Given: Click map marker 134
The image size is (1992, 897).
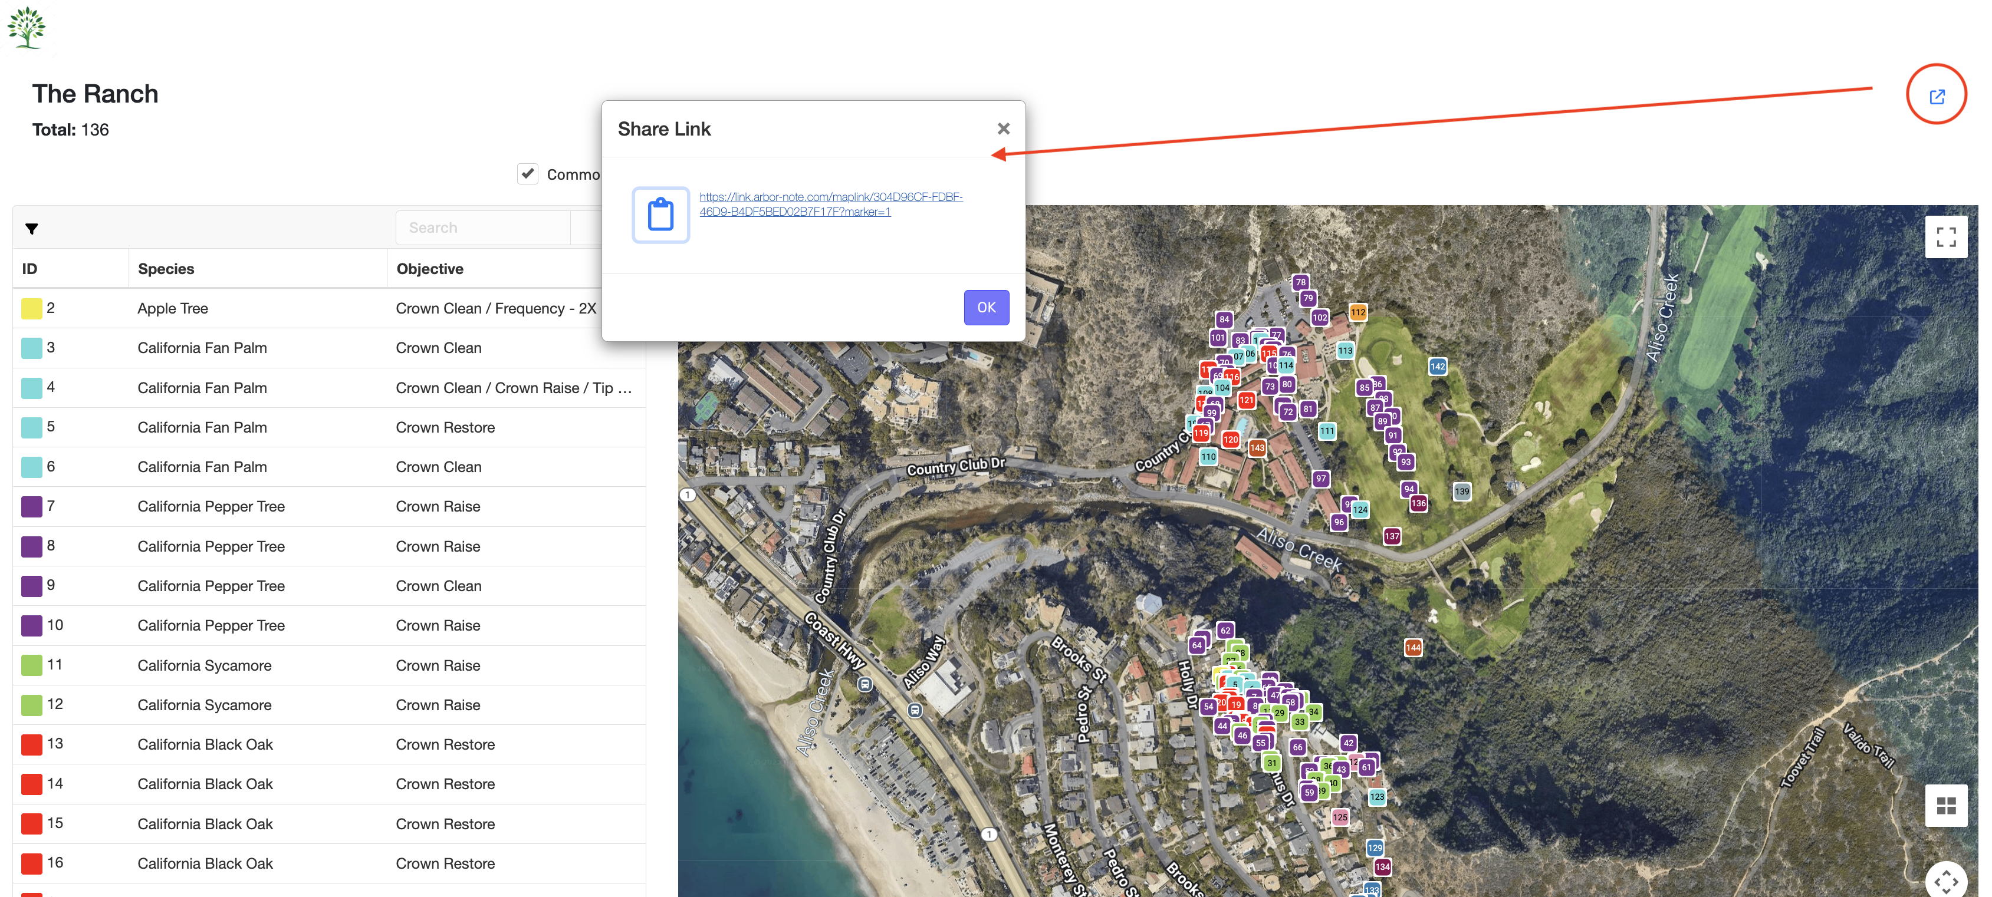Looking at the screenshot, I should [1383, 867].
